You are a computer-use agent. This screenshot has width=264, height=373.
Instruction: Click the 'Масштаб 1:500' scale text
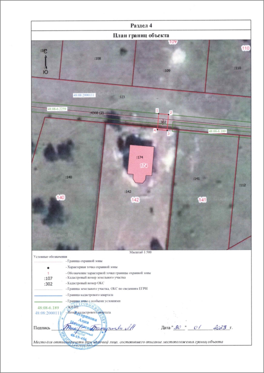coord(141,251)
